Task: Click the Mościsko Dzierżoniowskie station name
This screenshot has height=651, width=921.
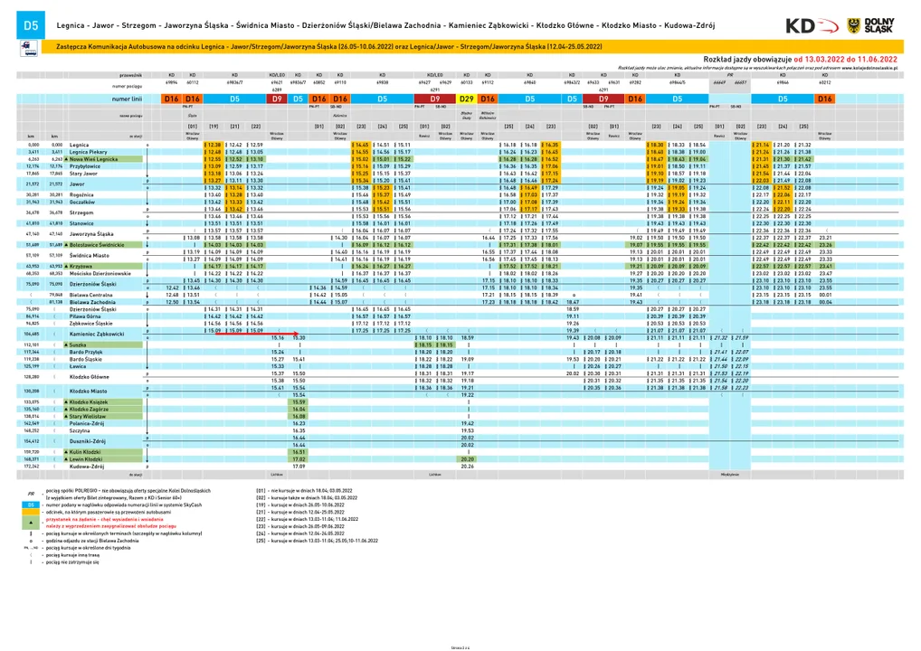Action: coord(100,274)
